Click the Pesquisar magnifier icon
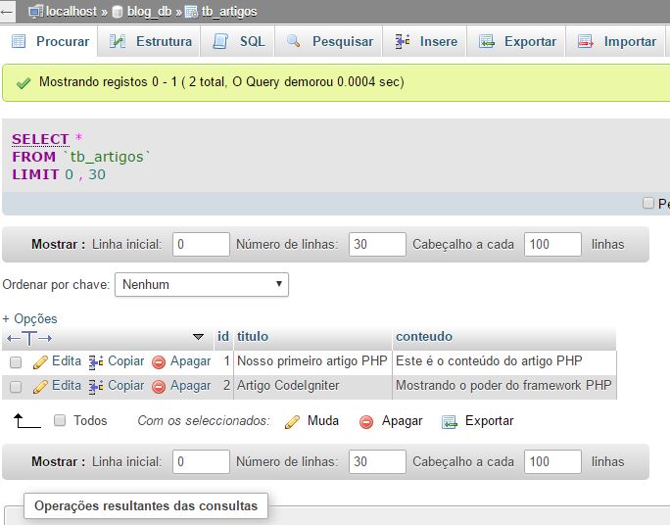The width and height of the screenshot is (670, 525). [293, 41]
